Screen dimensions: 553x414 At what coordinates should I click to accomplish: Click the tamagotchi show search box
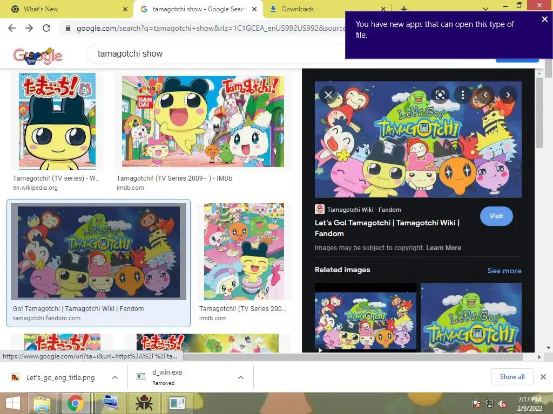pos(215,54)
